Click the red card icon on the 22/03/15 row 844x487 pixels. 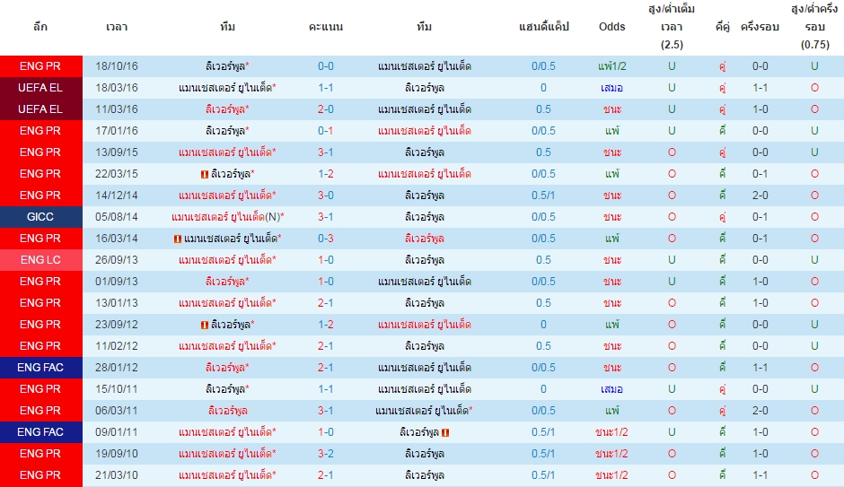point(205,174)
